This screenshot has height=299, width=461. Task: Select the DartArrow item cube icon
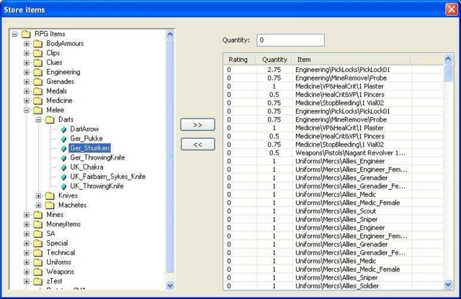[x=64, y=129]
